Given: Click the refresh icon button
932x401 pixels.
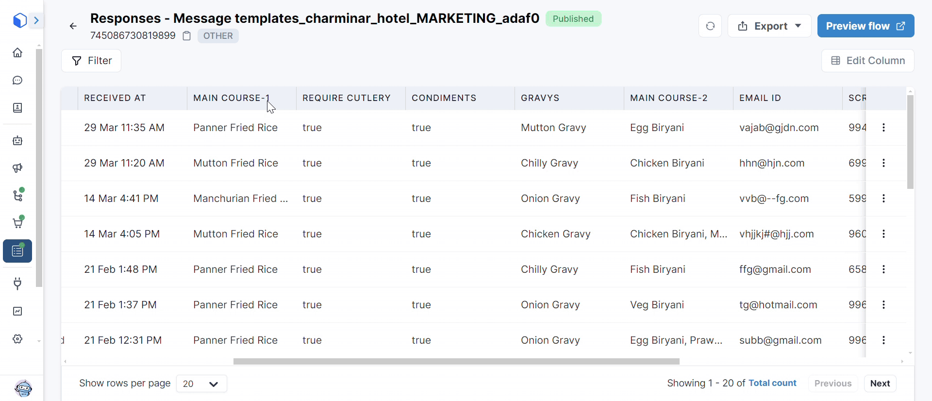Looking at the screenshot, I should click(710, 26).
